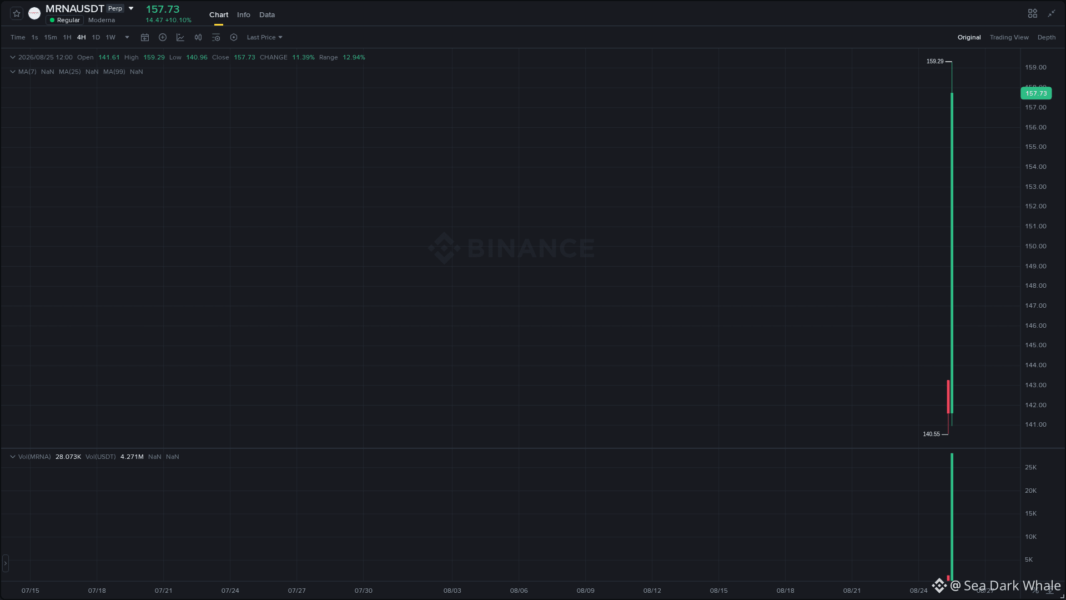Click the 08/03 date label on time axis

click(452, 590)
